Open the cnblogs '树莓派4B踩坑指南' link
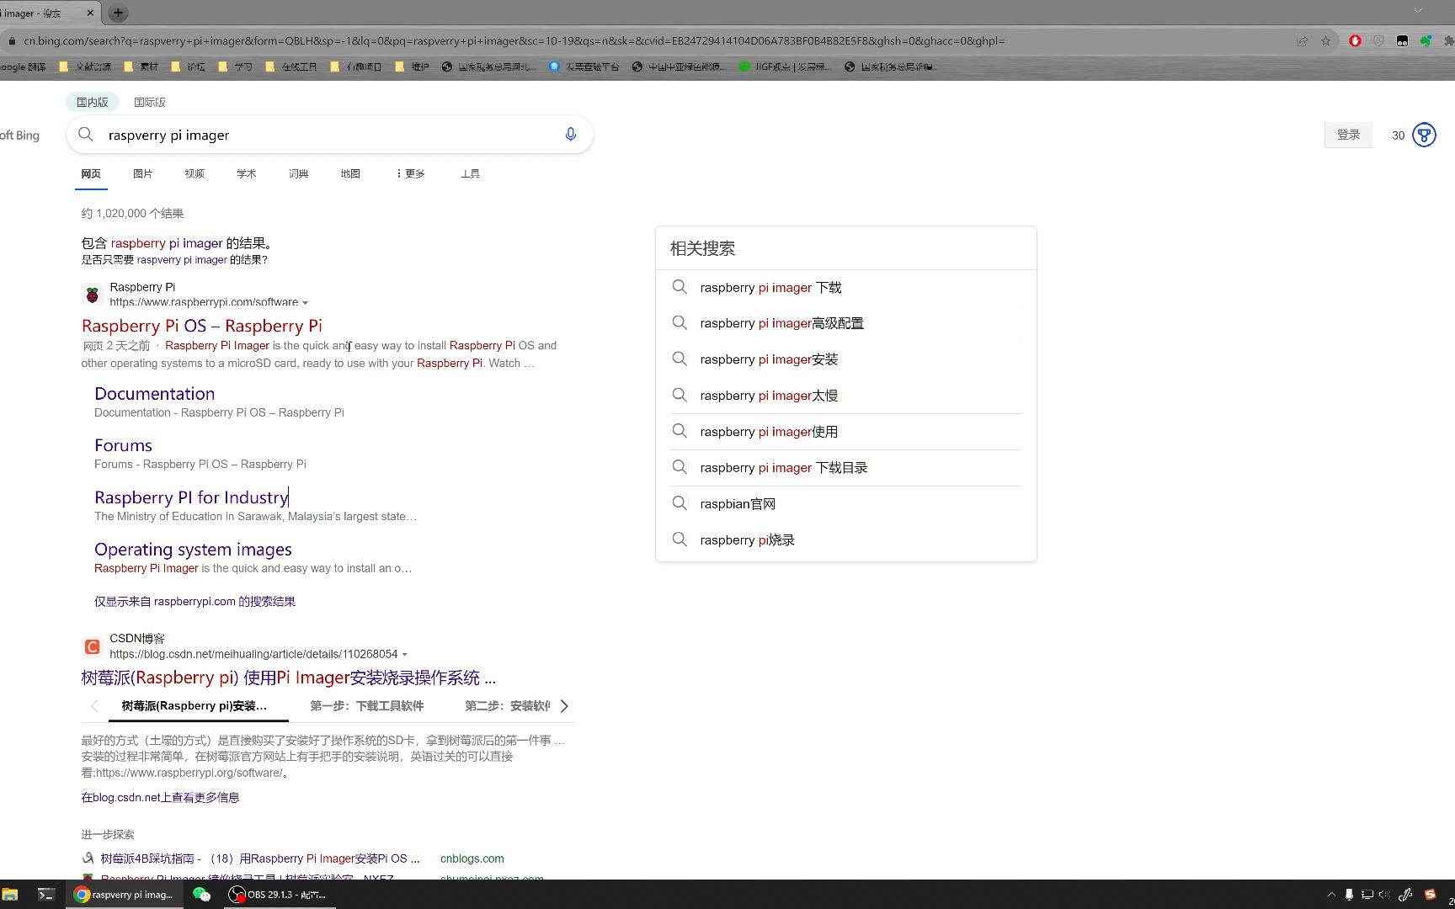 [260, 858]
